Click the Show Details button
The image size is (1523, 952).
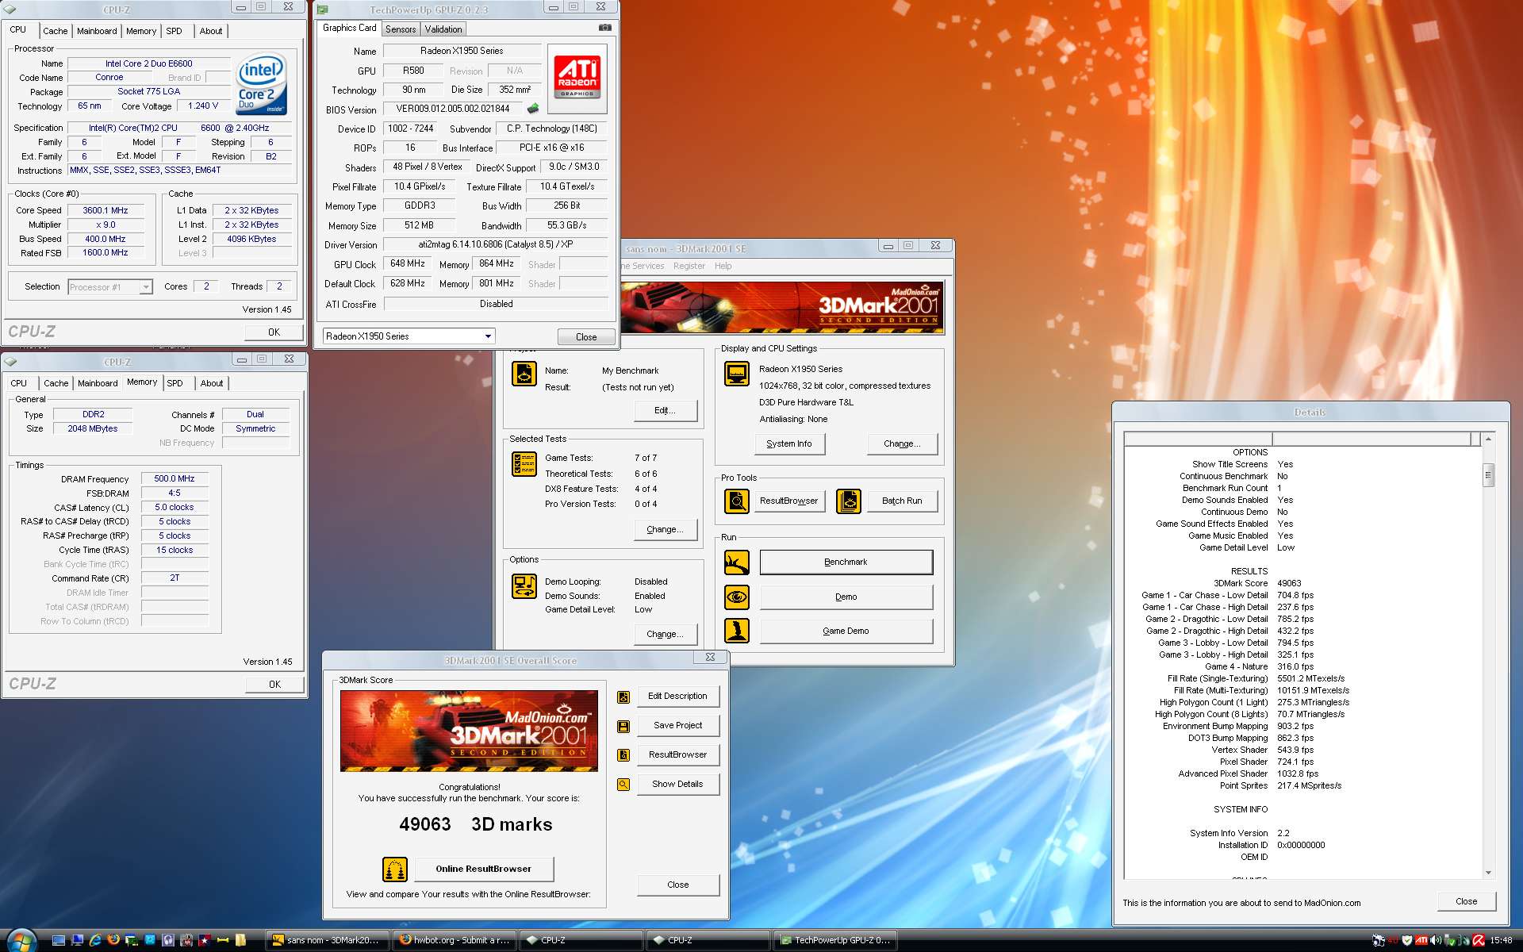click(x=677, y=784)
